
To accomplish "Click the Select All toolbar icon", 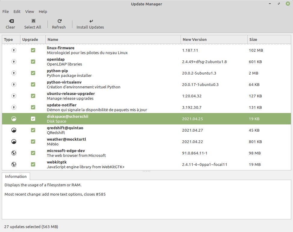I will 33,21.
